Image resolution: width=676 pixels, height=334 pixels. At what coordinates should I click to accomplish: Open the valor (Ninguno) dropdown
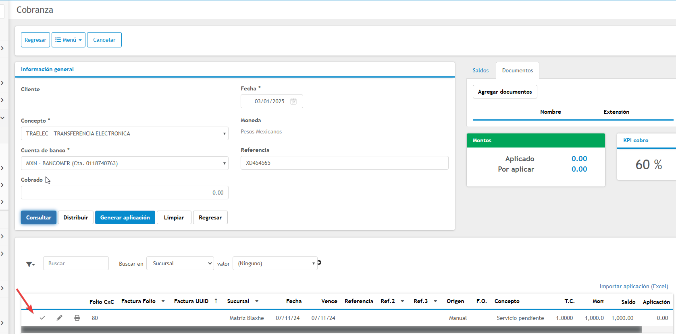point(275,263)
